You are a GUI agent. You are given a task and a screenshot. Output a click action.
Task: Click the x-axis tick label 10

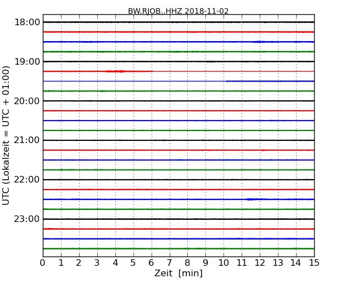224,263
